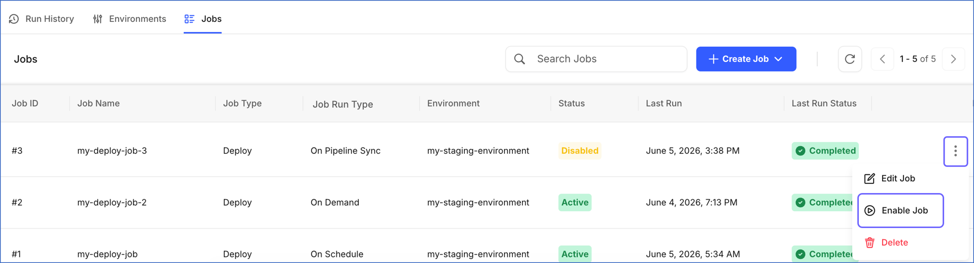The image size is (974, 263).
Task: Click environment cell for job #2
Action: pos(478,202)
